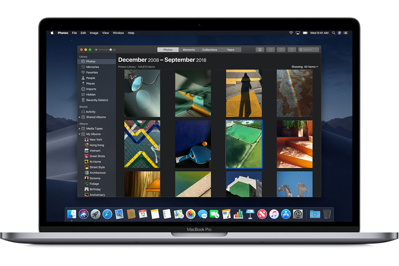The width and height of the screenshot is (399, 266).
Task: Click the Share toolbar button
Action: (270, 50)
